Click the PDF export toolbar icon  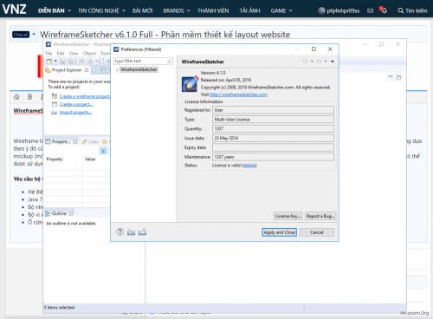click(x=90, y=61)
